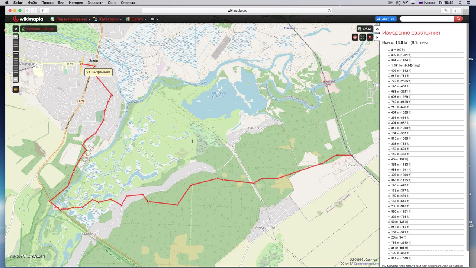Zoom in with the map plus button
The width and height of the screenshot is (476, 268).
tap(16, 37)
